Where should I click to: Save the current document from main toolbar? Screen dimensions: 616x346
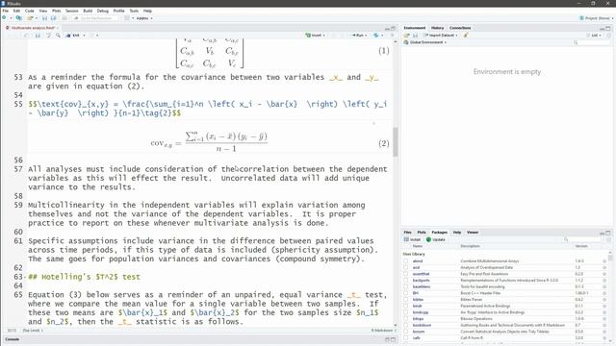tap(44, 18)
